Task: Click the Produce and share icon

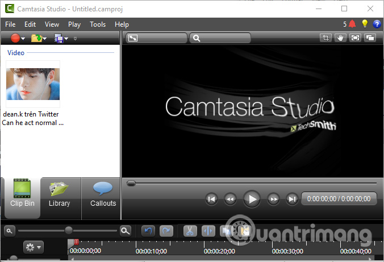Action: pos(59,39)
